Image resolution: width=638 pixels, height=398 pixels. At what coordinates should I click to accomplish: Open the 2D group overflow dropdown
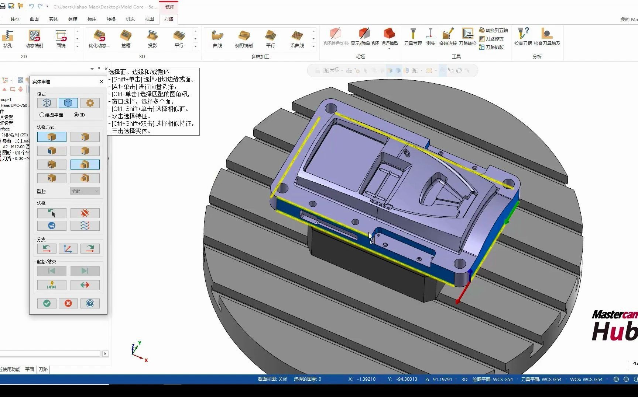coord(77,45)
